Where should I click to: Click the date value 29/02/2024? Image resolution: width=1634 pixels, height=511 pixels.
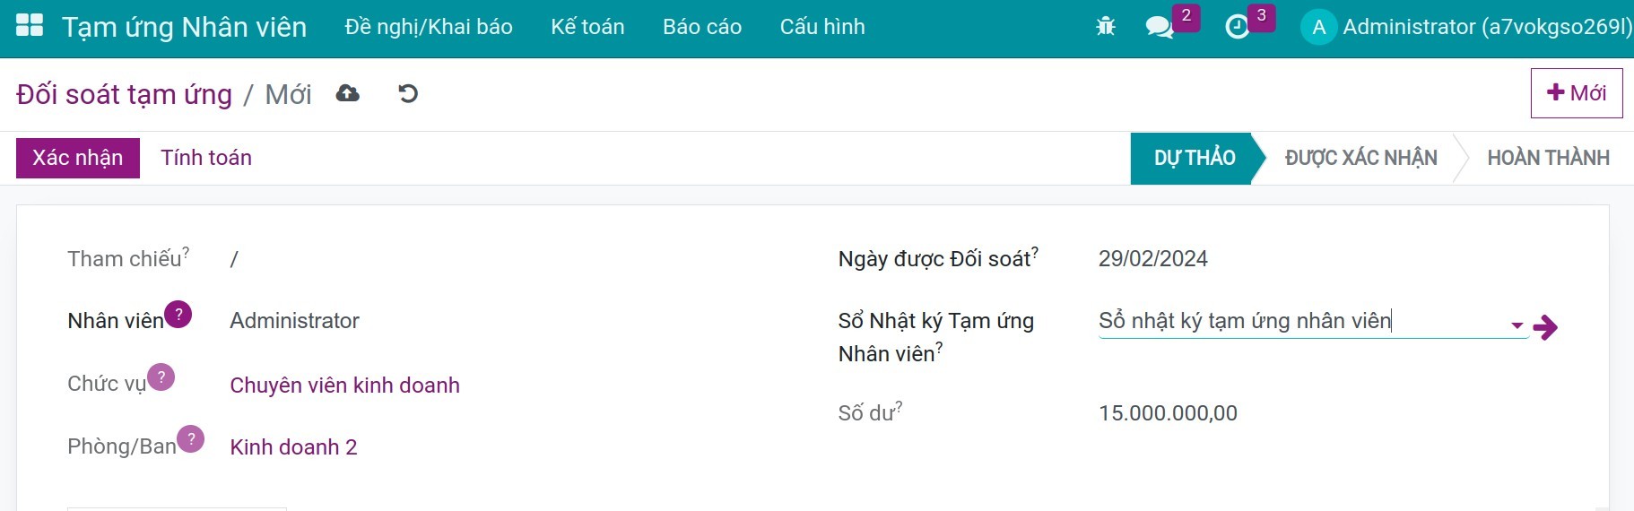pos(1152,259)
